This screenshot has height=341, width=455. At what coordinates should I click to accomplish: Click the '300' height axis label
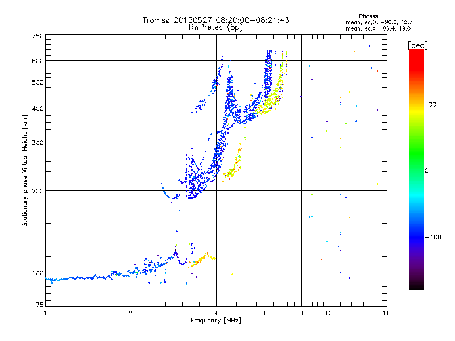[x=38, y=143]
